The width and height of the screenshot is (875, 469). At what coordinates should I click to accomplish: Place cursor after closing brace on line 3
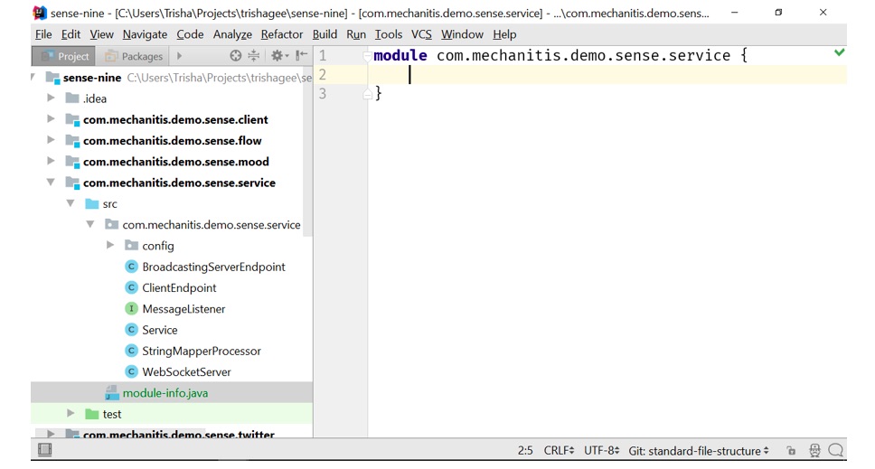[383, 93]
